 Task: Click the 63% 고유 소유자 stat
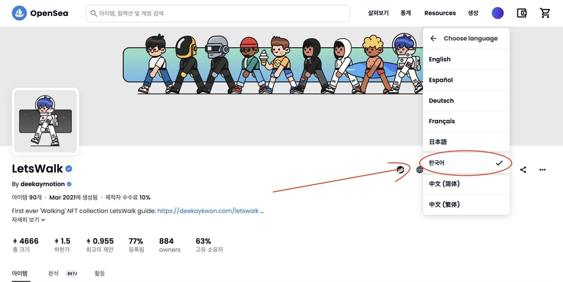click(209, 245)
